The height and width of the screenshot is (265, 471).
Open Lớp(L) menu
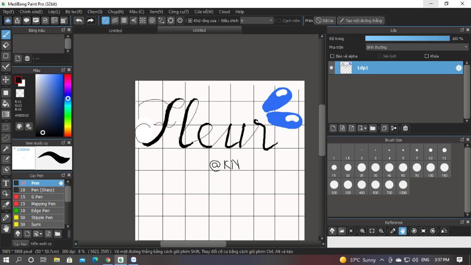click(54, 12)
